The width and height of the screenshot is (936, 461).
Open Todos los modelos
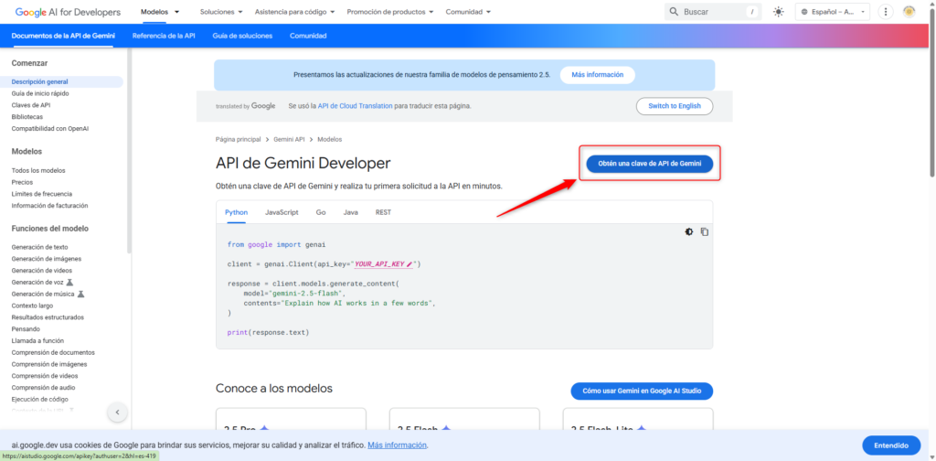click(x=38, y=170)
